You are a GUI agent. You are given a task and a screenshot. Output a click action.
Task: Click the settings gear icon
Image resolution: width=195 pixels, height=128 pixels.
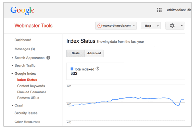pos(172,26)
